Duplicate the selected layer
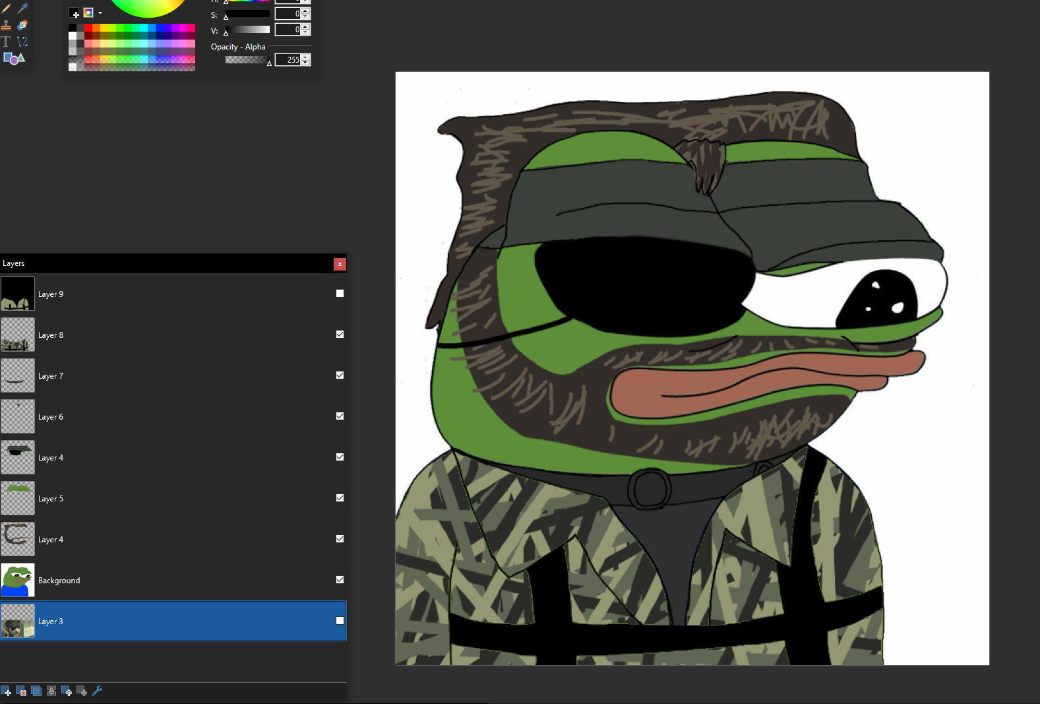This screenshot has height=704, width=1040. 36,691
